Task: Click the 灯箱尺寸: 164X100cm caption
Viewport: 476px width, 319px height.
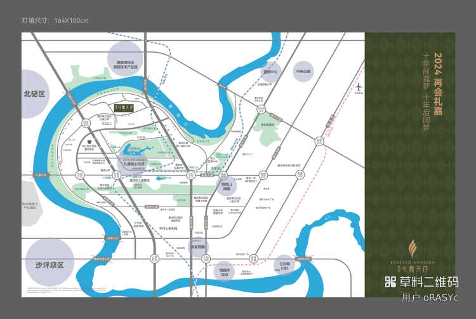Action: click(55, 21)
